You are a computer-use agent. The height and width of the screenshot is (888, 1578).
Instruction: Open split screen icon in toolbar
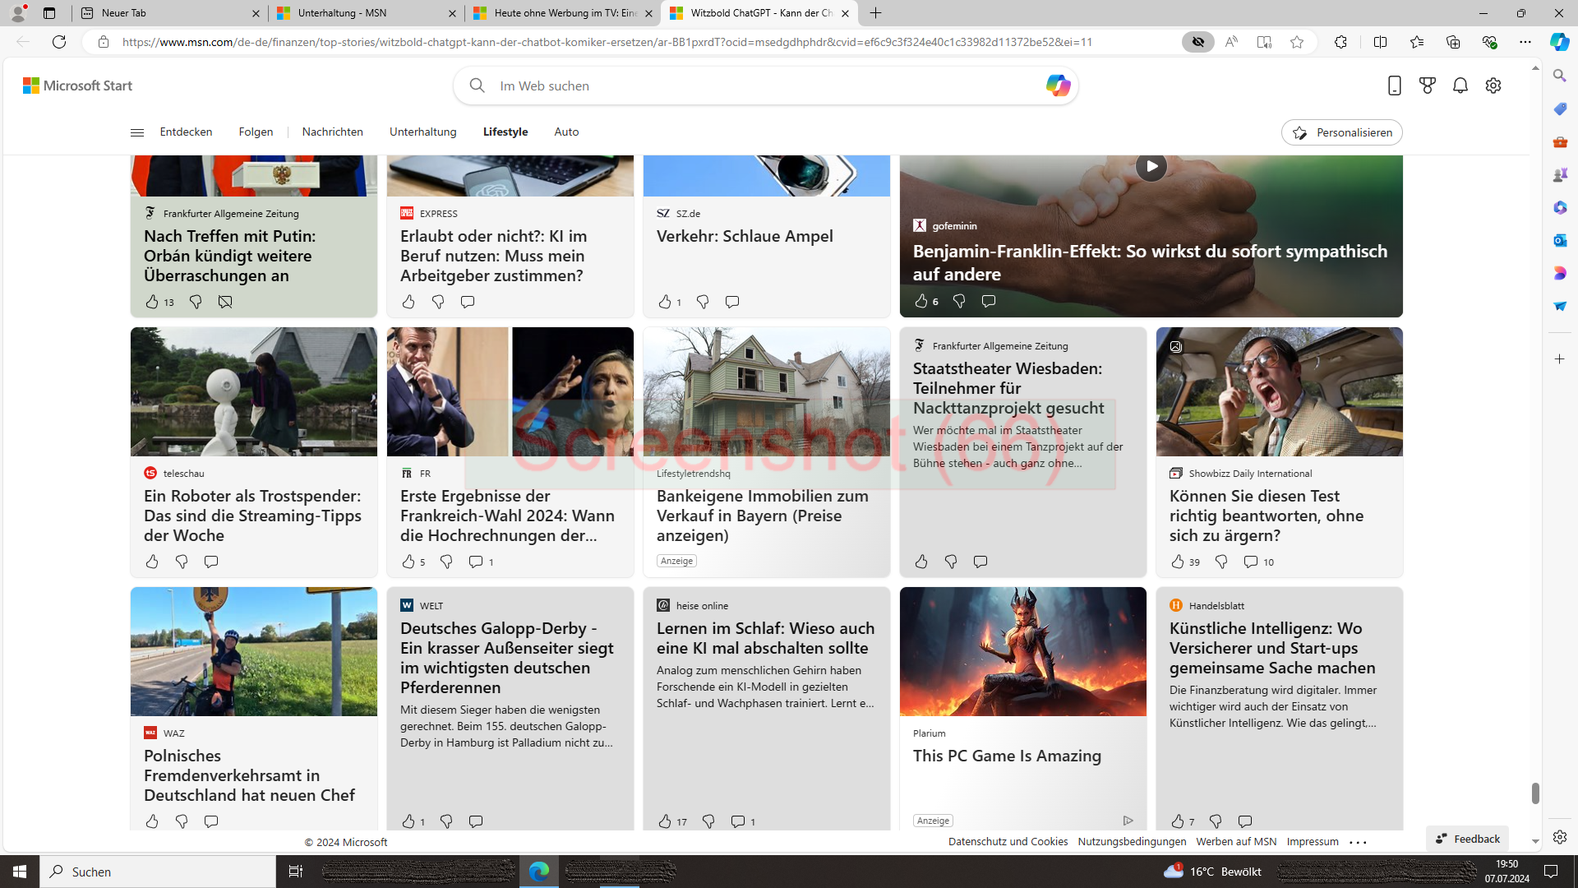(1380, 42)
